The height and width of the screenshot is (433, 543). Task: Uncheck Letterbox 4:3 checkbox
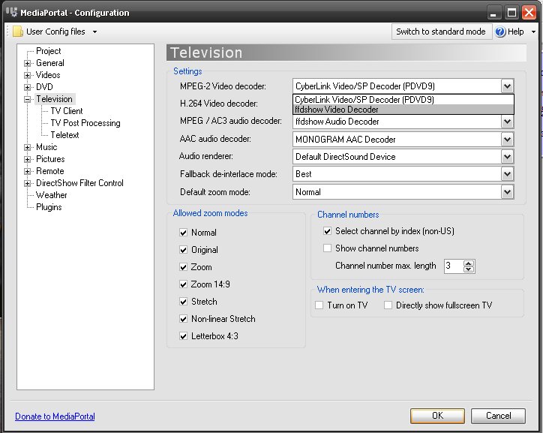(184, 336)
